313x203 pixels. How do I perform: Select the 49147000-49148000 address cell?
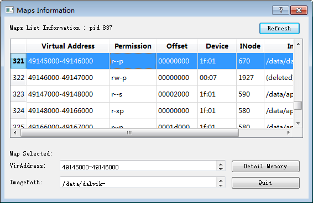[68, 94]
